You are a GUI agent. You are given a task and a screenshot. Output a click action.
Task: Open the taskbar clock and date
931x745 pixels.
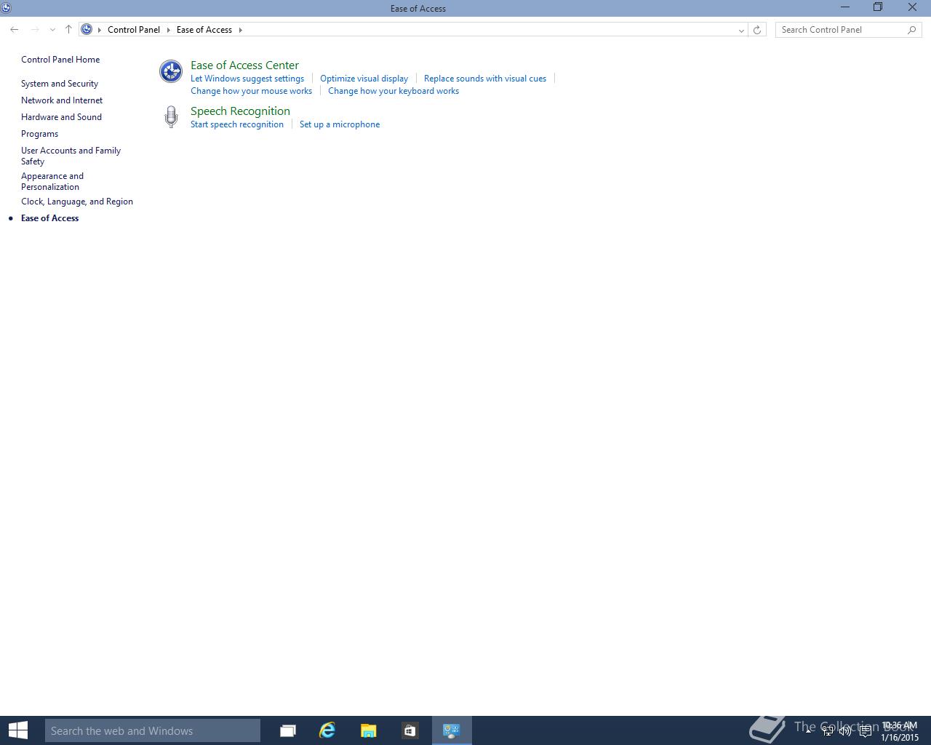click(899, 731)
